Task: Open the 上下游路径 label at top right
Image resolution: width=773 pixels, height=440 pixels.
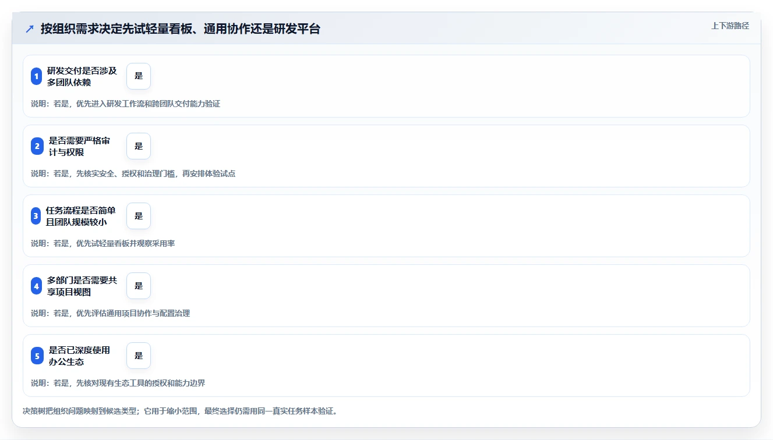Action: (x=730, y=26)
